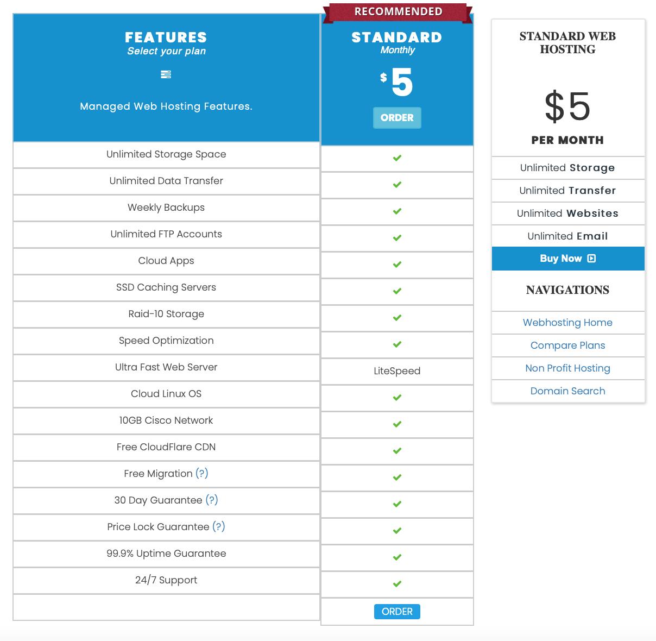The image size is (656, 641).
Task: Click the Cloud Apps green checkmark
Action: [397, 265]
